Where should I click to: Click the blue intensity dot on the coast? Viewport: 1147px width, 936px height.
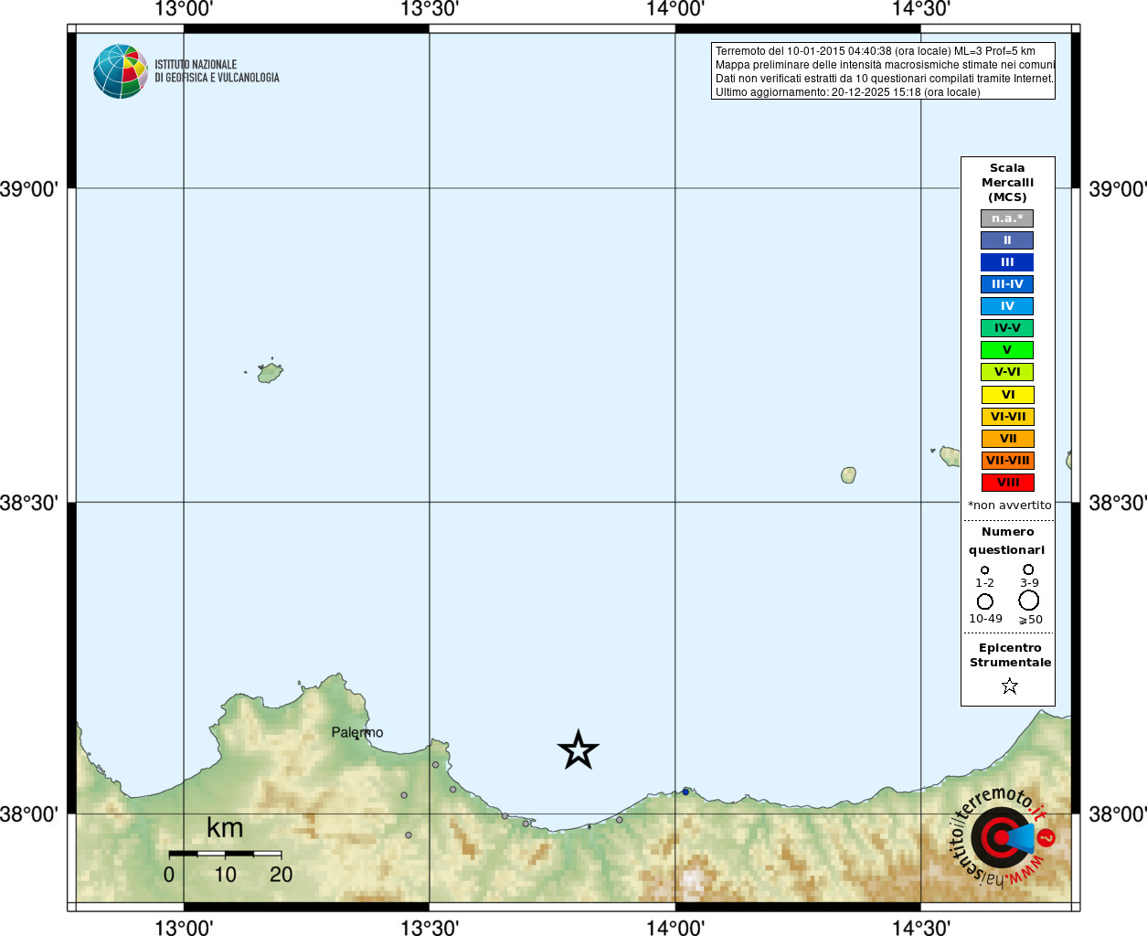coord(685,792)
